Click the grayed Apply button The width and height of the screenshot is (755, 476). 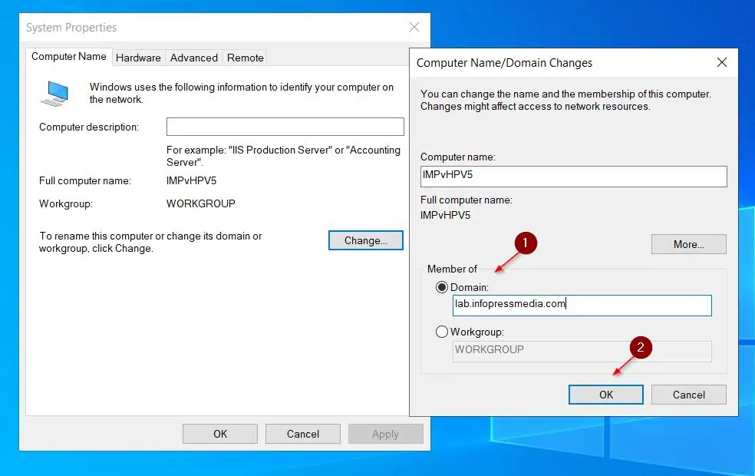tap(386, 434)
